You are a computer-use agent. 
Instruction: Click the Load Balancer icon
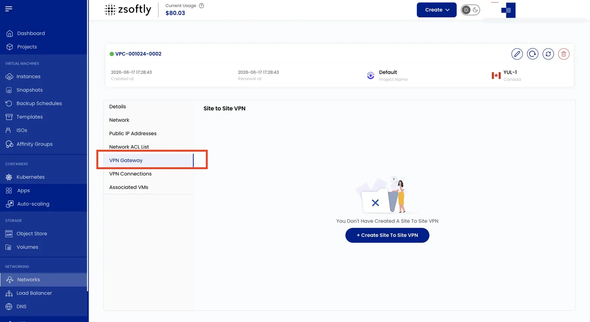(9, 294)
